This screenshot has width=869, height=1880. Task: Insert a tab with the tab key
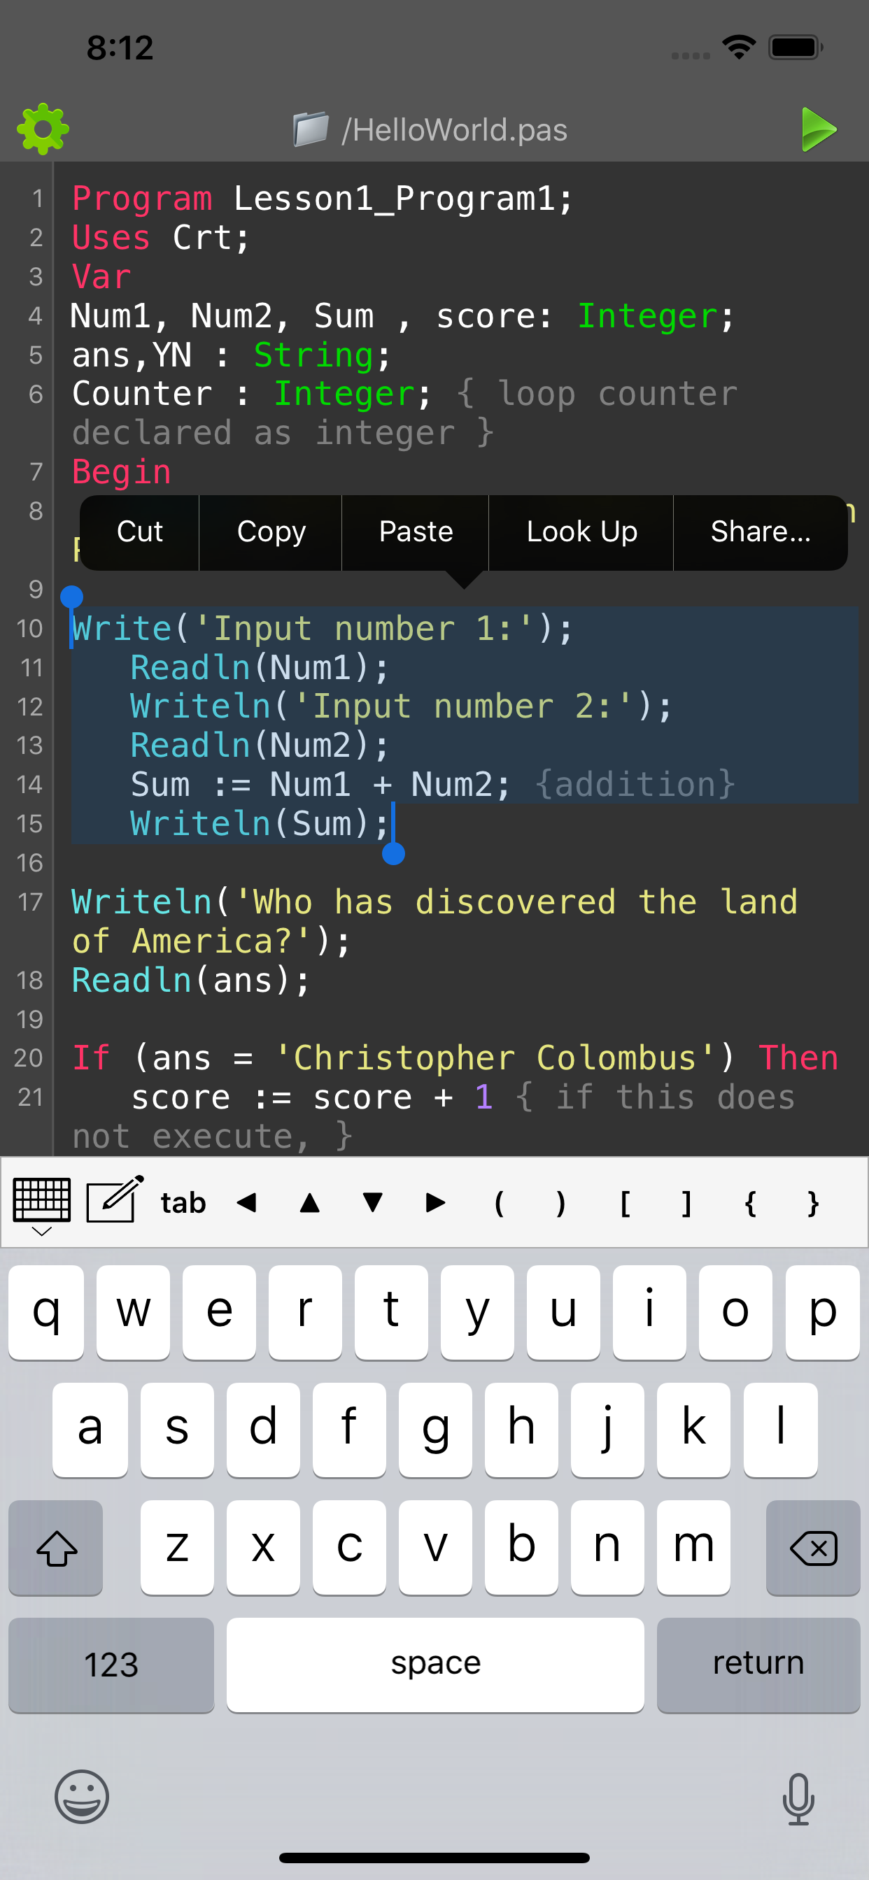coord(183,1203)
